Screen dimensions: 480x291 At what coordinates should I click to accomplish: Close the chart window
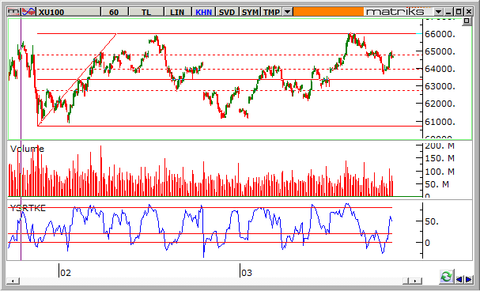pos(469,12)
